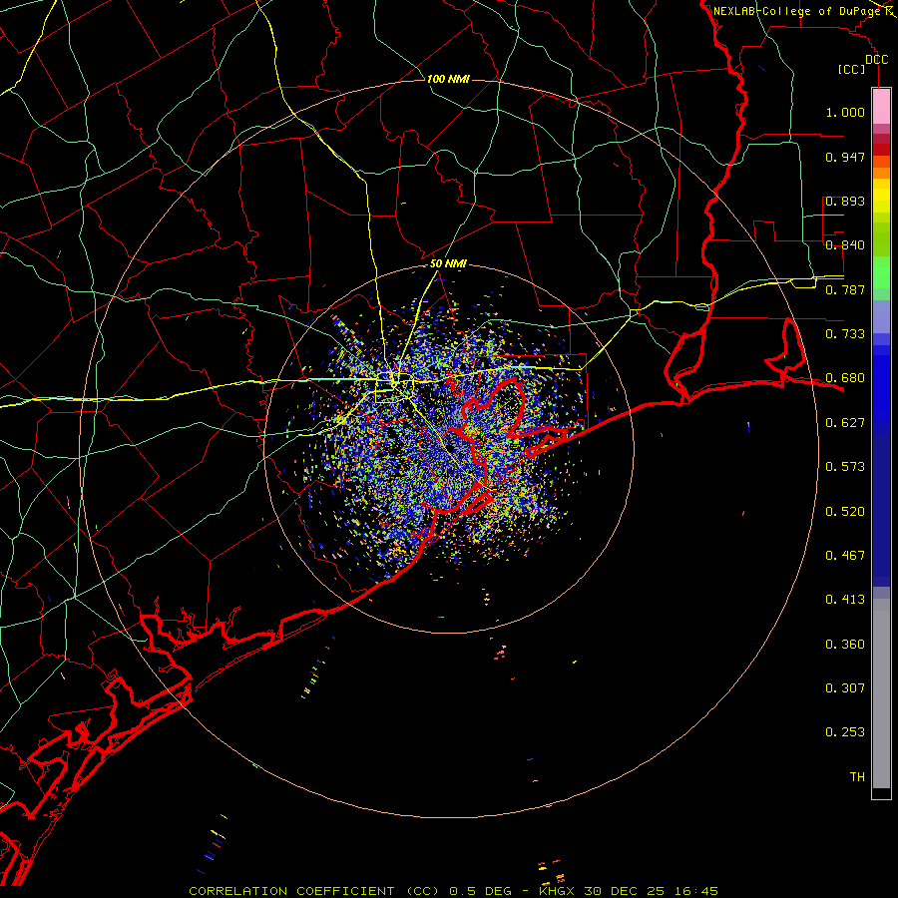
Task: Click the 0.253 scale value
Action: pyautogui.click(x=845, y=732)
